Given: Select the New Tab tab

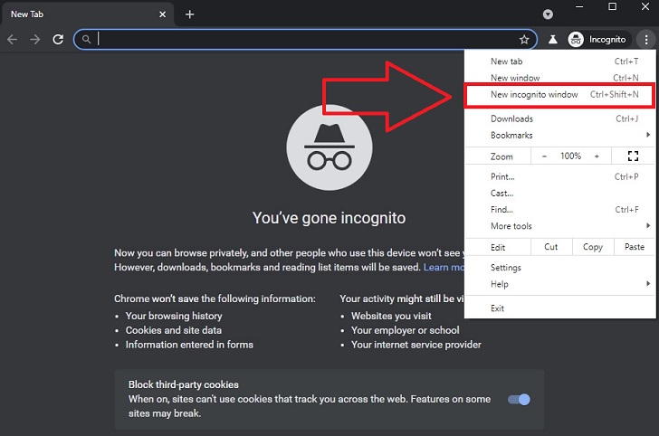Looking at the screenshot, I should coord(87,14).
